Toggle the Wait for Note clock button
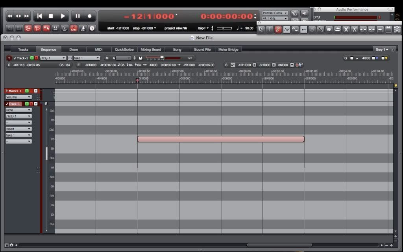Image resolution: width=403 pixels, height=252 pixels. 92,28
